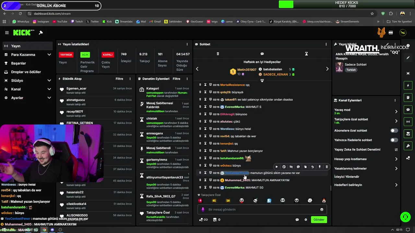Timeout MortalResistance with hourglass icon
The image size is (415, 233).
[x=205, y=85]
